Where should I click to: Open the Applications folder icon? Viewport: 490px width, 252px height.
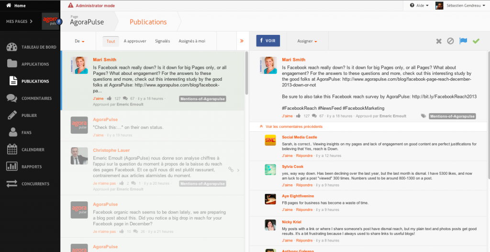pos(12,64)
